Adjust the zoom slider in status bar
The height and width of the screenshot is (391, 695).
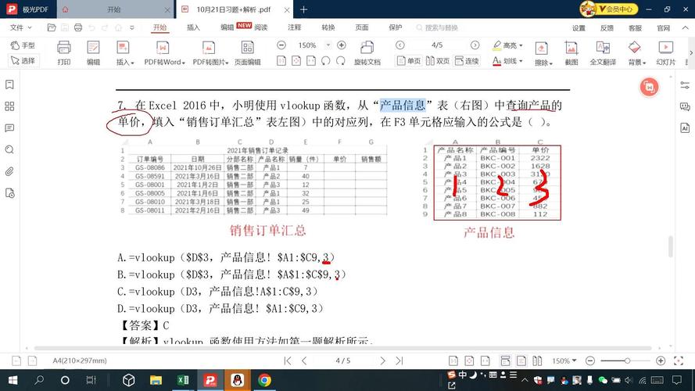coord(627,361)
